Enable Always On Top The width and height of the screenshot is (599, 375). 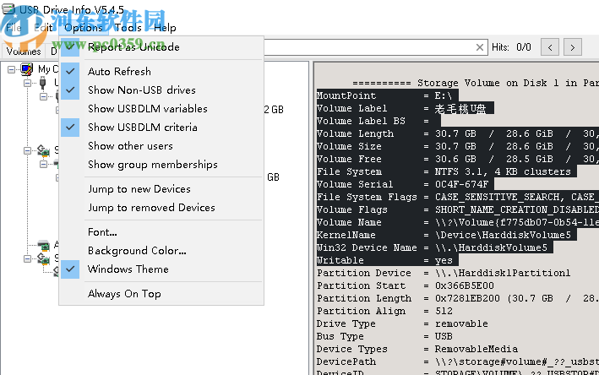pyautogui.click(x=162, y=294)
